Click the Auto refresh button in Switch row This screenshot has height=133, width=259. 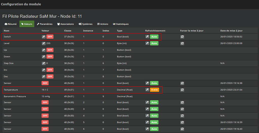click(154, 37)
